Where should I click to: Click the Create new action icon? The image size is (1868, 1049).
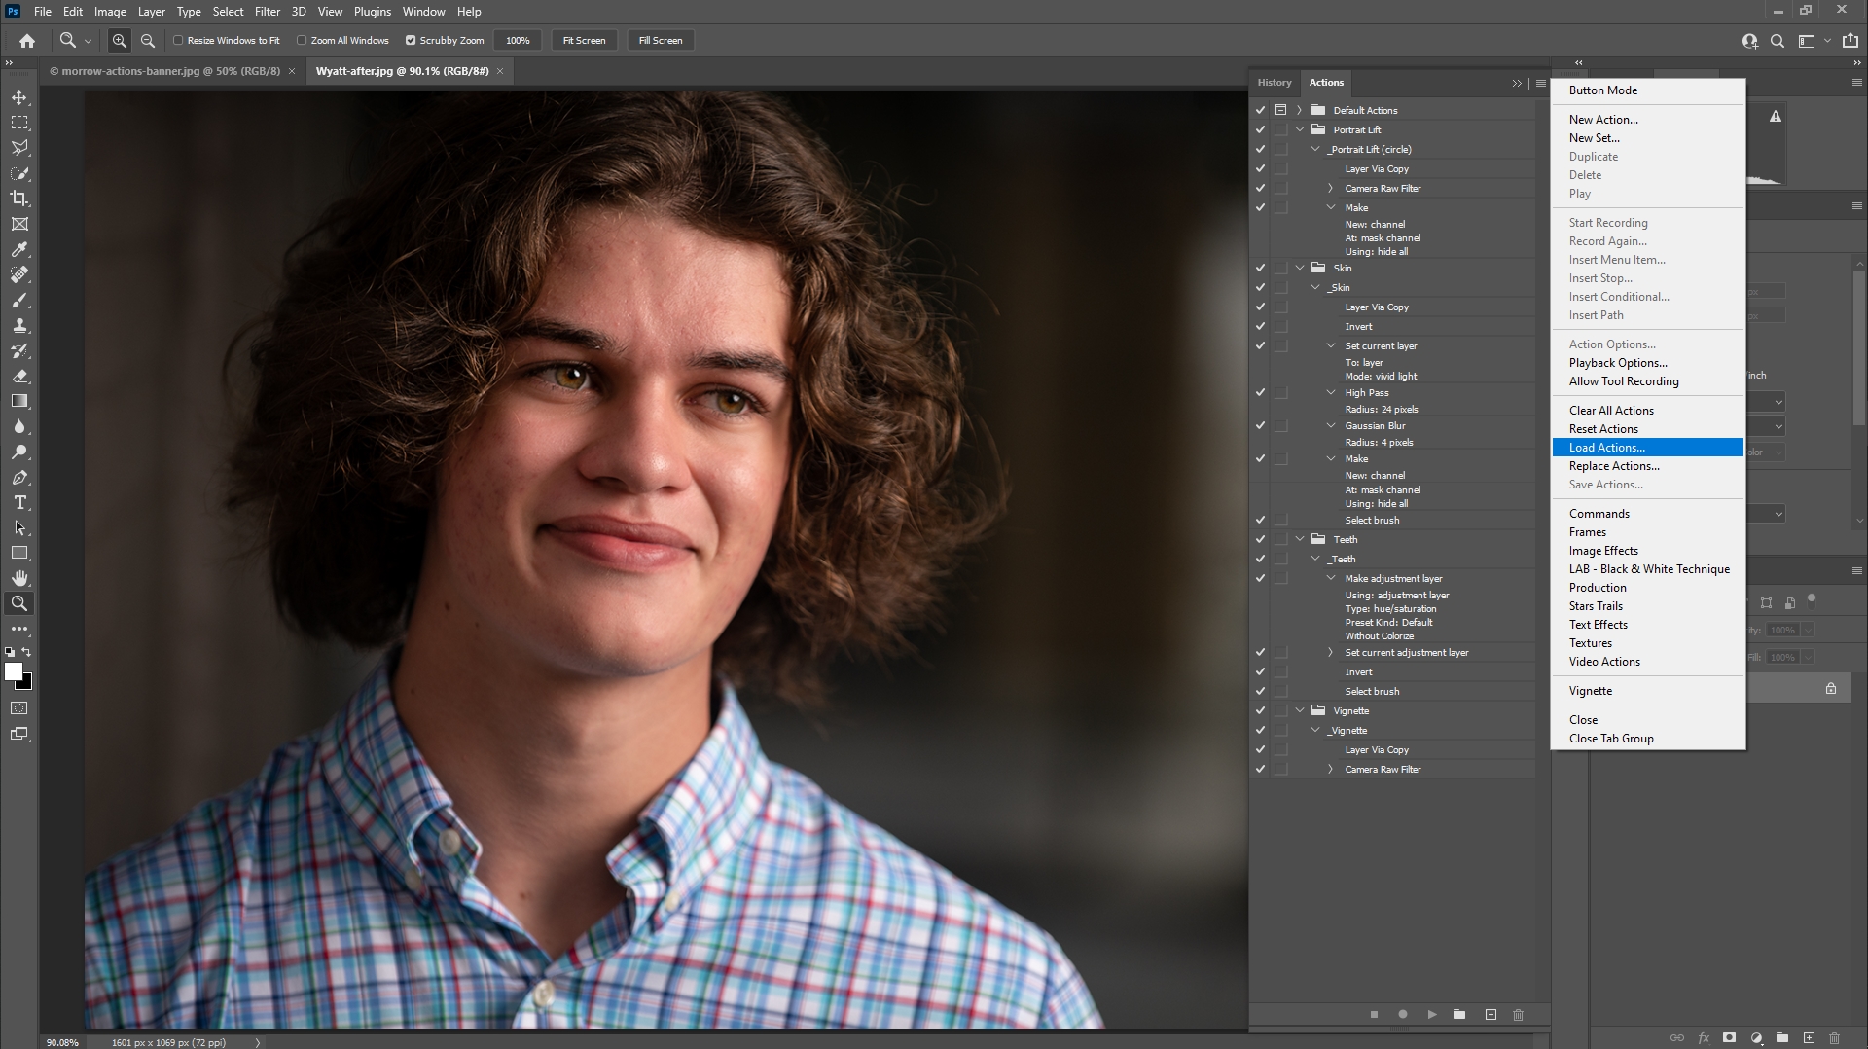click(1491, 1014)
